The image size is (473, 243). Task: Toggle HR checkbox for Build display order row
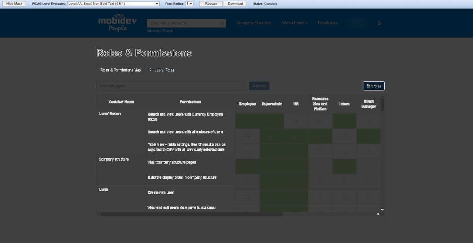pos(296,182)
